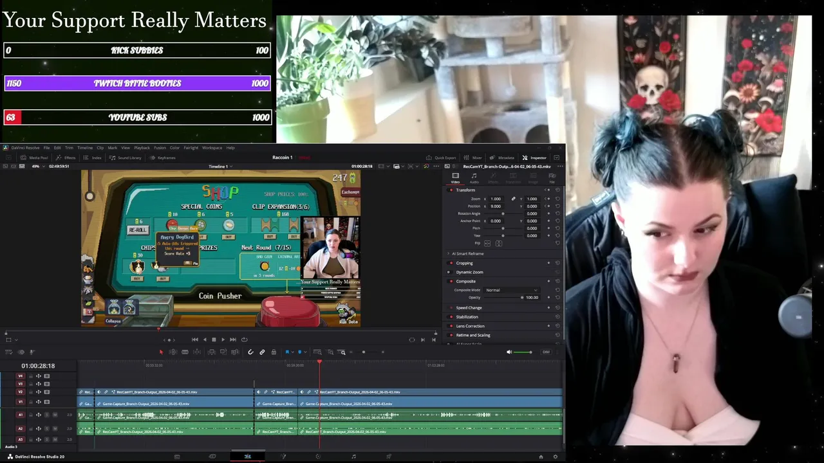Open the Media page tab

[177, 457]
